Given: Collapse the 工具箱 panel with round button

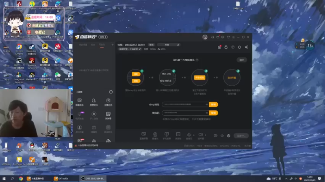Looking at the screenshot, I should (x=111, y=92).
